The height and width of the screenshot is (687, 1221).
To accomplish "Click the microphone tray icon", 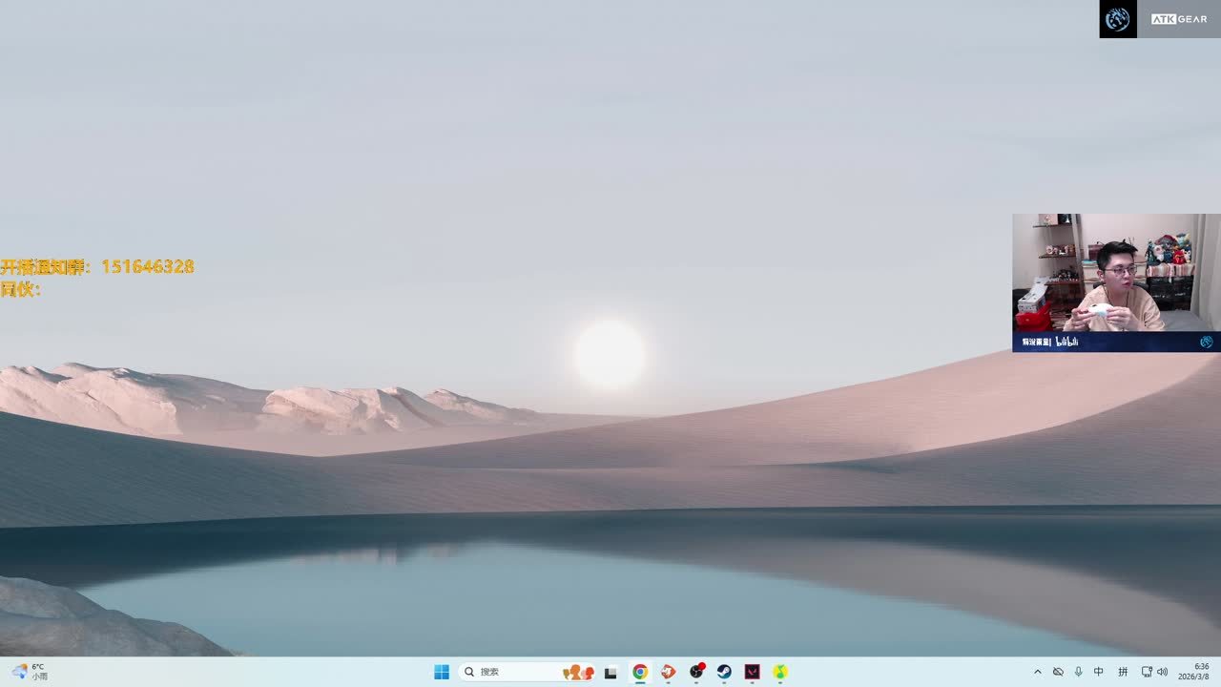I will pos(1079,672).
